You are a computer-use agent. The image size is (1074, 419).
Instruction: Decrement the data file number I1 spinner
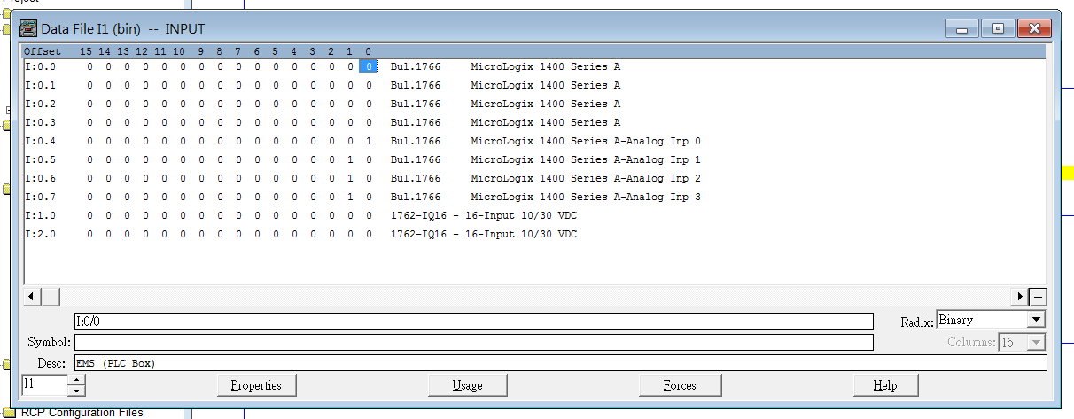point(77,390)
